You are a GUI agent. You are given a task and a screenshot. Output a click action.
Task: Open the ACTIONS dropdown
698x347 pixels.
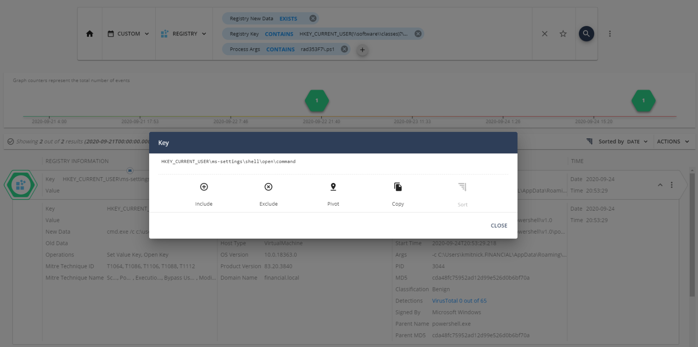click(673, 141)
